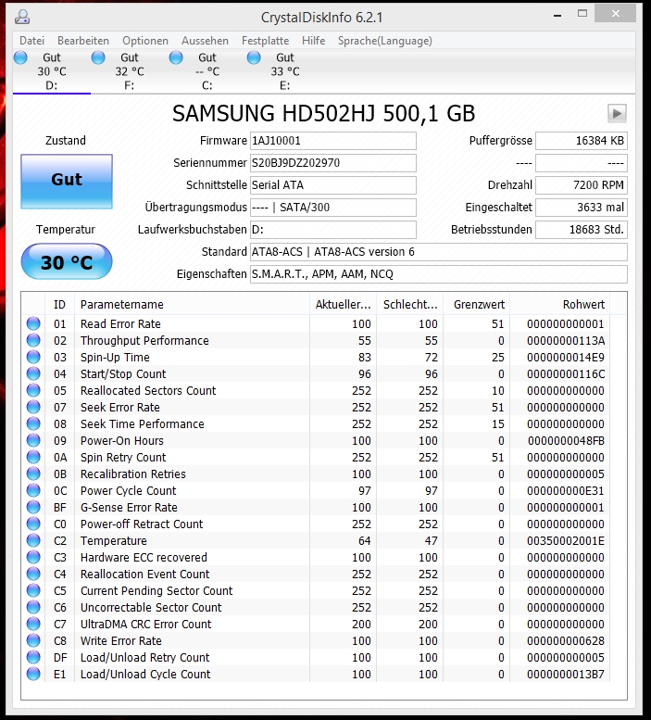The height and width of the screenshot is (720, 651).
Task: Click status circle for Write Error Rate
Action: 33,640
